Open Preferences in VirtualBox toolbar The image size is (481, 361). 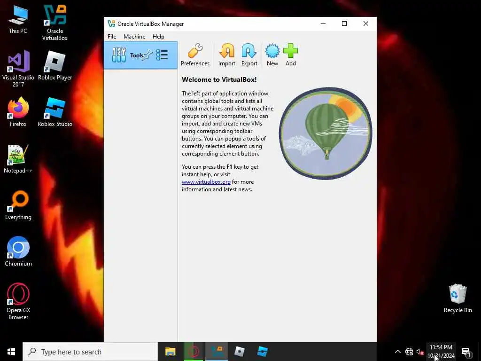[x=195, y=55]
